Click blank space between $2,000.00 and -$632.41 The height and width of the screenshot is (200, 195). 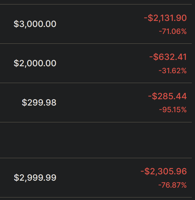coord(102,63)
